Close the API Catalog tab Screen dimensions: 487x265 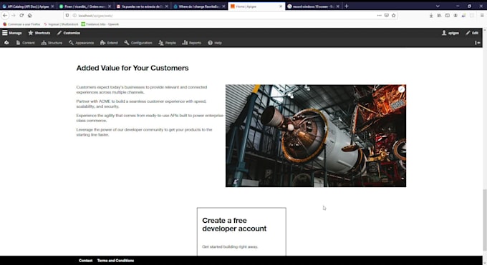point(52,6)
